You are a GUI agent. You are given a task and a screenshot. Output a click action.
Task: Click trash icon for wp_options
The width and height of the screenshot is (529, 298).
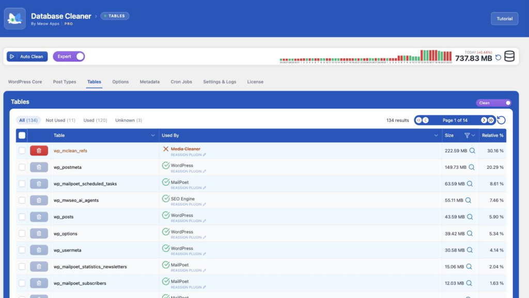pyautogui.click(x=39, y=233)
